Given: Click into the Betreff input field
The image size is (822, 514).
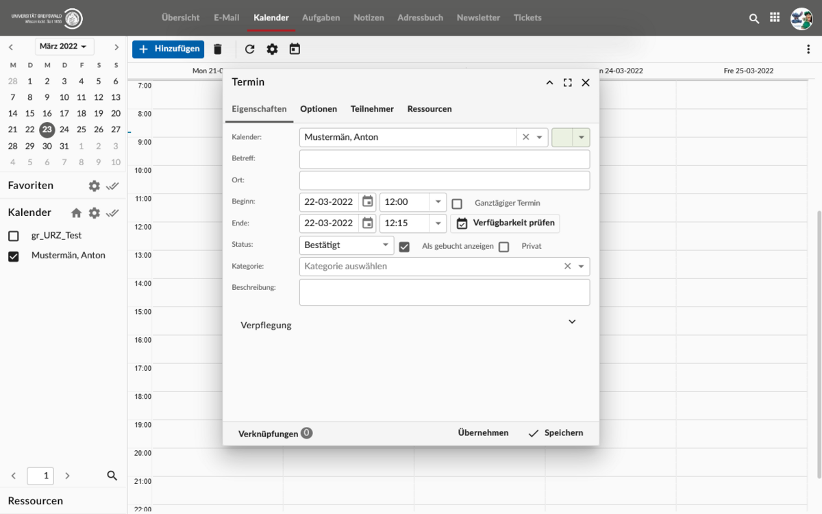Looking at the screenshot, I should 444,159.
